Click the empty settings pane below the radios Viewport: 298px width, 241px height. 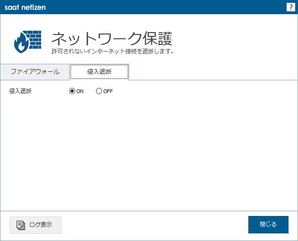[149, 152]
